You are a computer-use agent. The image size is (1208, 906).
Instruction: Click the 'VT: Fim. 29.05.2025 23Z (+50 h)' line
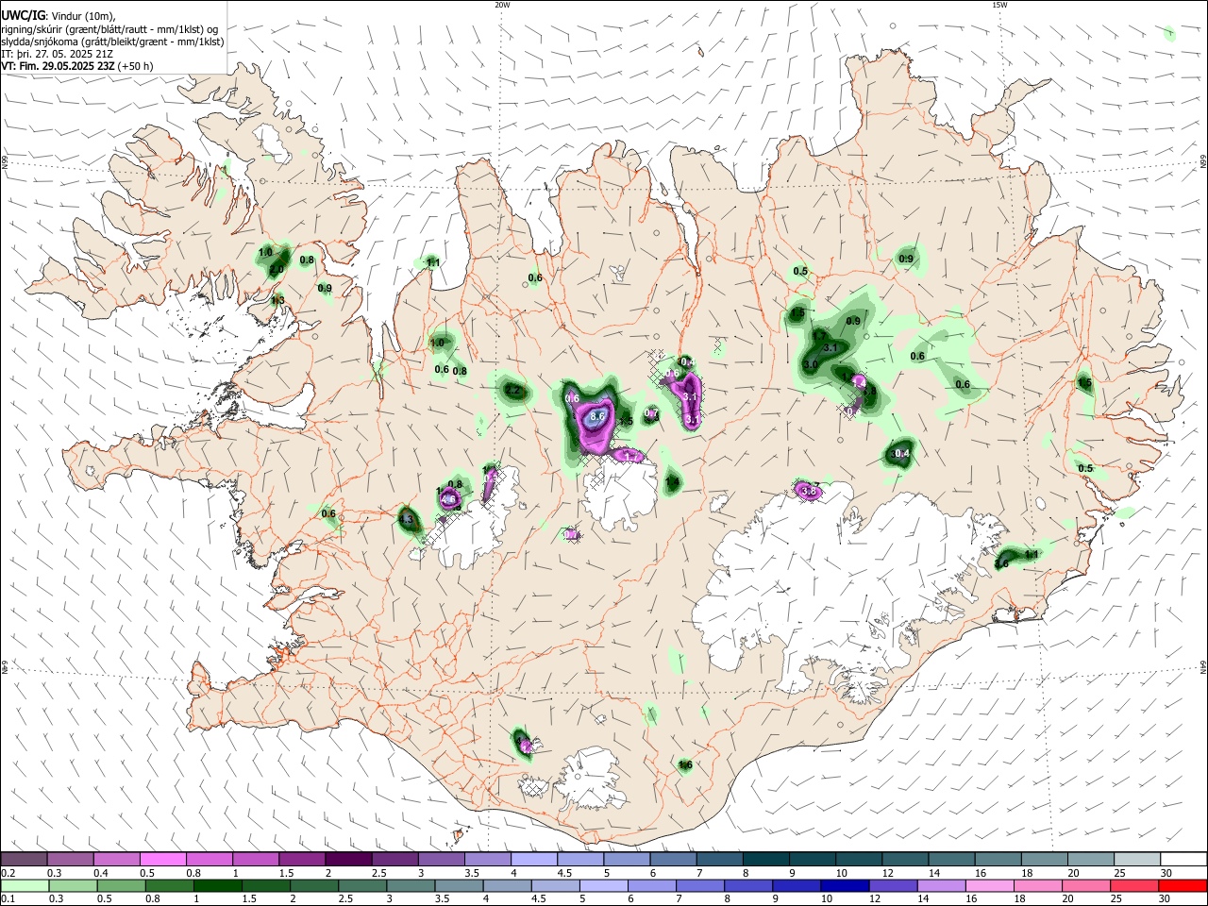pos(77,66)
